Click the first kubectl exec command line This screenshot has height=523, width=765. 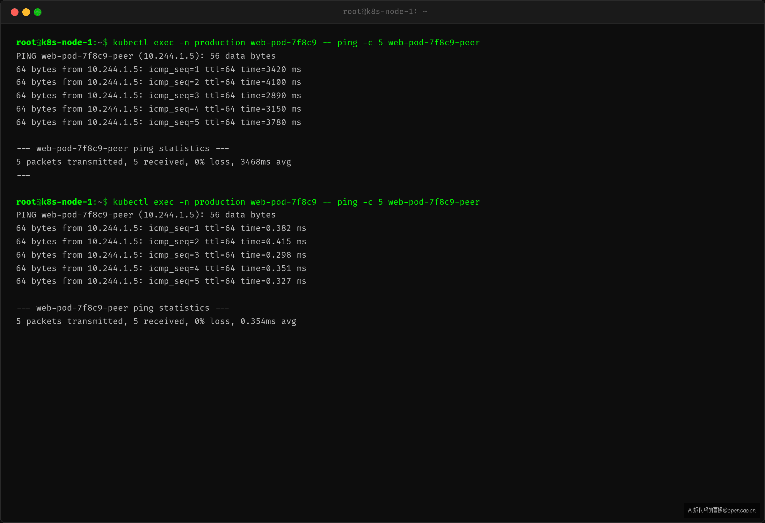296,42
